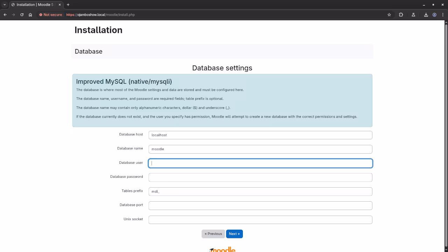
Task: Focus the Database user field
Action: pos(260,163)
